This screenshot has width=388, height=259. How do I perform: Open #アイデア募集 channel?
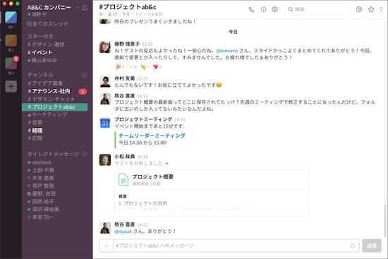tap(45, 83)
